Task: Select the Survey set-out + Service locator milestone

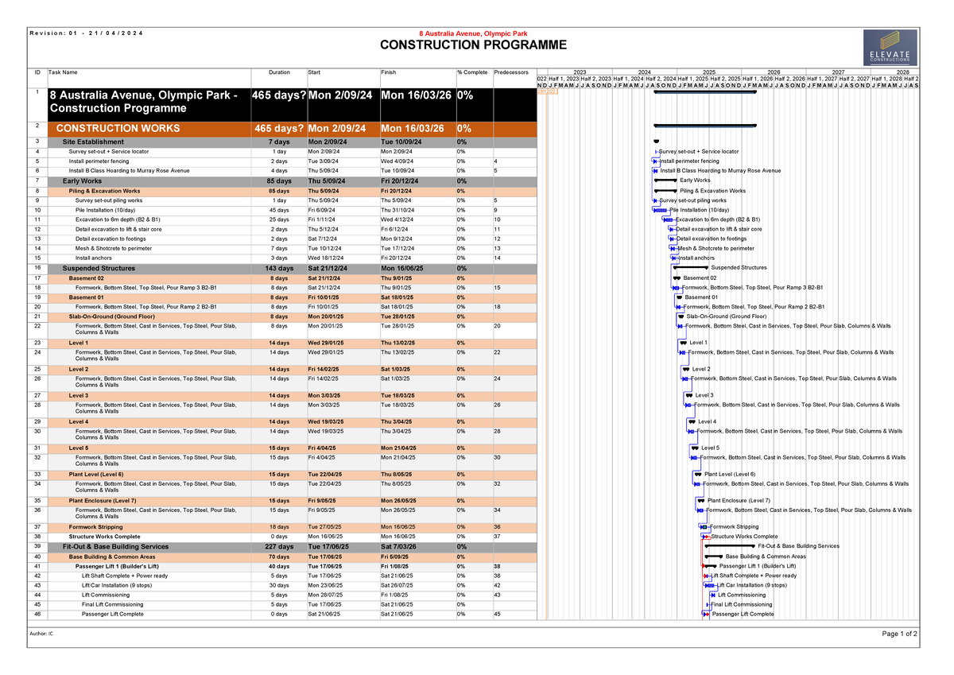Action: coord(657,151)
